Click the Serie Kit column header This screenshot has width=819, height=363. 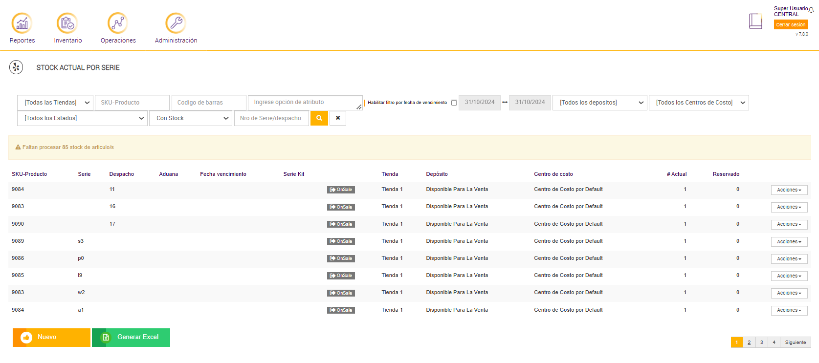(294, 174)
